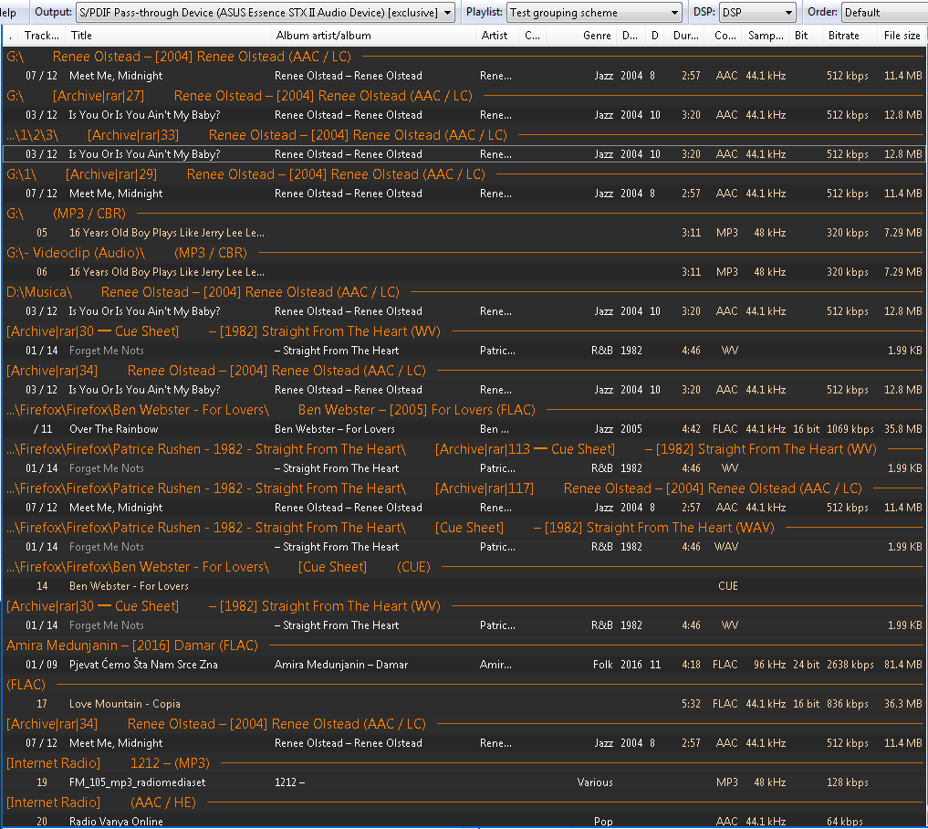Click the Amira Medunjanin – Damar album cell
928x829 pixels.
[x=341, y=665]
